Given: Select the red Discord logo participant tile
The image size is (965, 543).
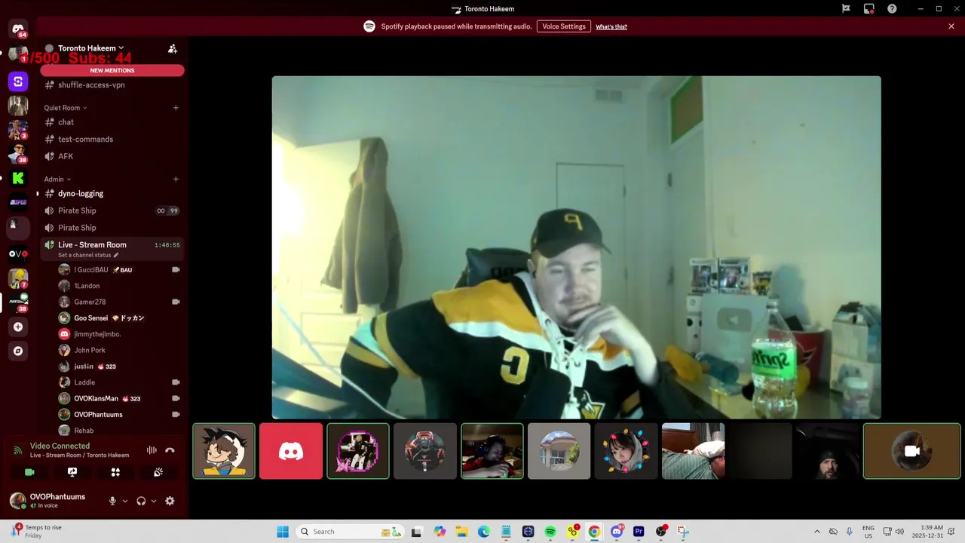Looking at the screenshot, I should pos(291,451).
